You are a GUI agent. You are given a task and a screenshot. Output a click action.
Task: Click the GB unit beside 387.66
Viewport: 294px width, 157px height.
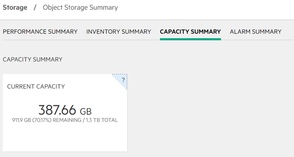[x=86, y=111]
